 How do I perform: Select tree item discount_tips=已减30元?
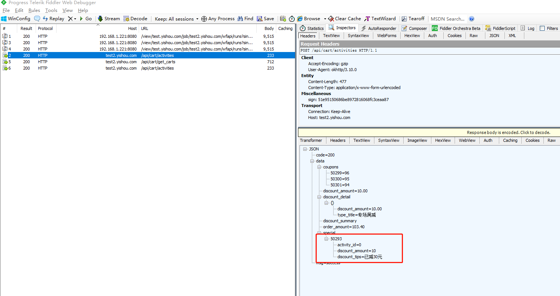(x=360, y=257)
